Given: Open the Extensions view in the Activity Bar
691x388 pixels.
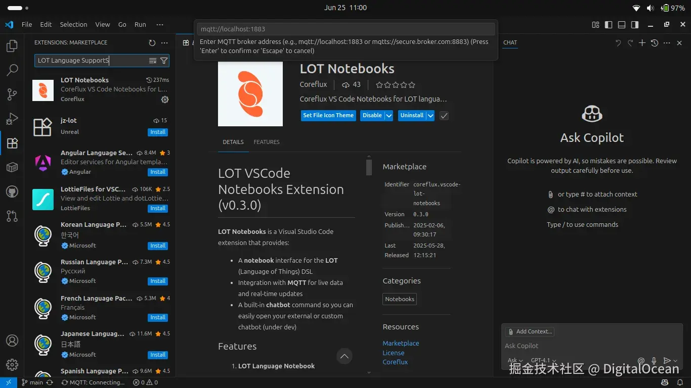Looking at the screenshot, I should tap(12, 143).
